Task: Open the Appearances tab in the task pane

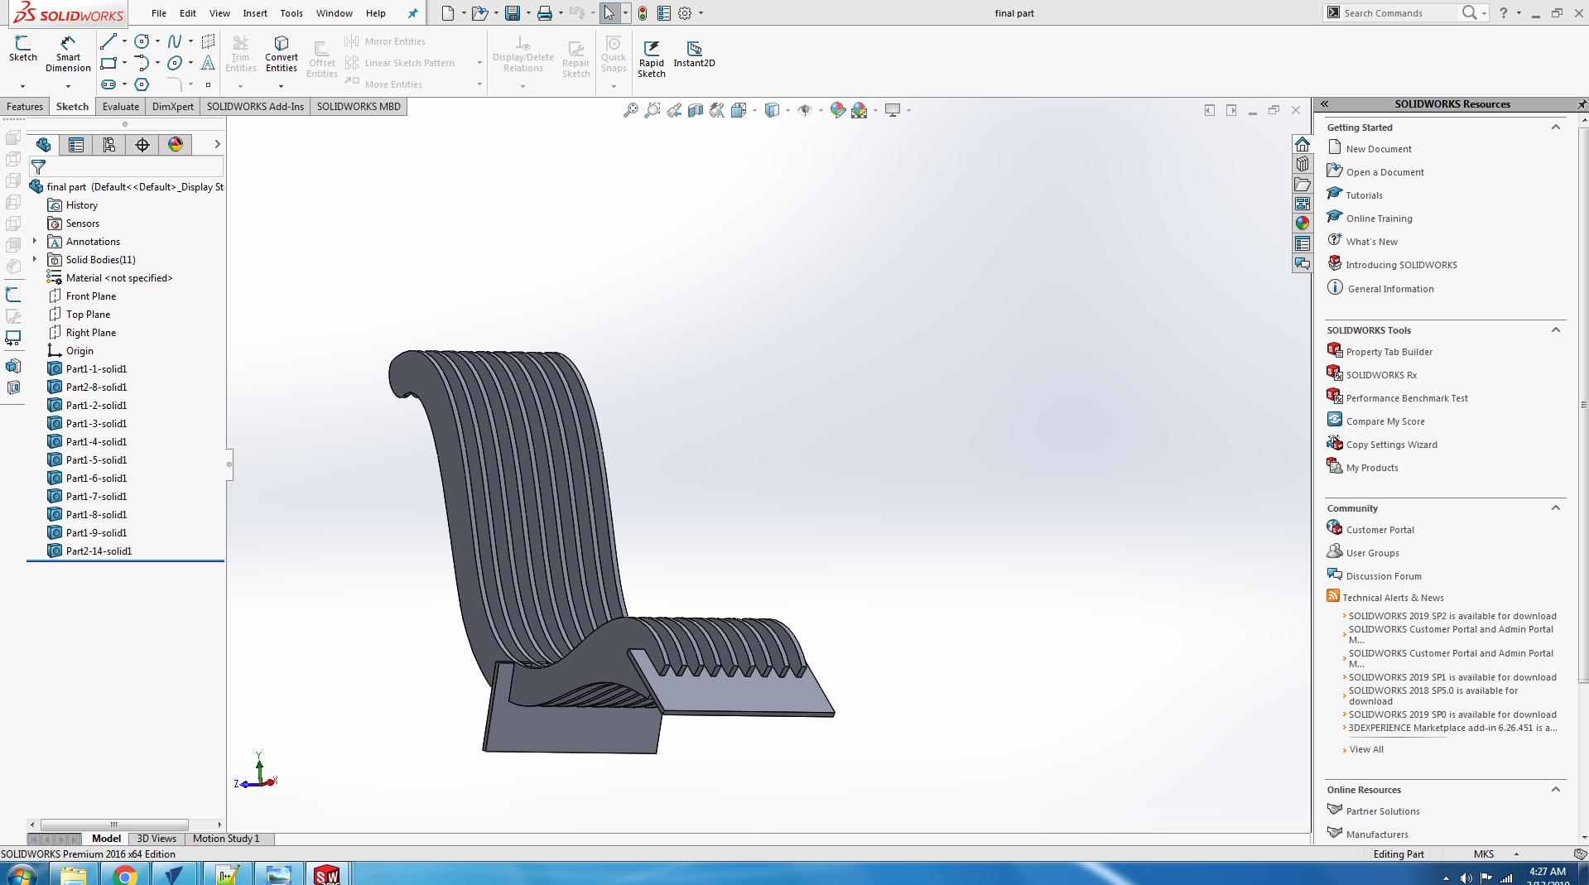Action: tap(1302, 224)
